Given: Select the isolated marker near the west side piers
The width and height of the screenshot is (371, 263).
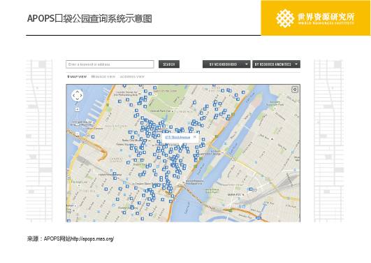Looking at the screenshot, I should [x=93, y=136].
